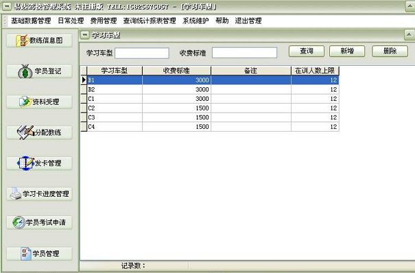Open 费用管理 menu
This screenshot has width=415, height=273.
[104, 21]
